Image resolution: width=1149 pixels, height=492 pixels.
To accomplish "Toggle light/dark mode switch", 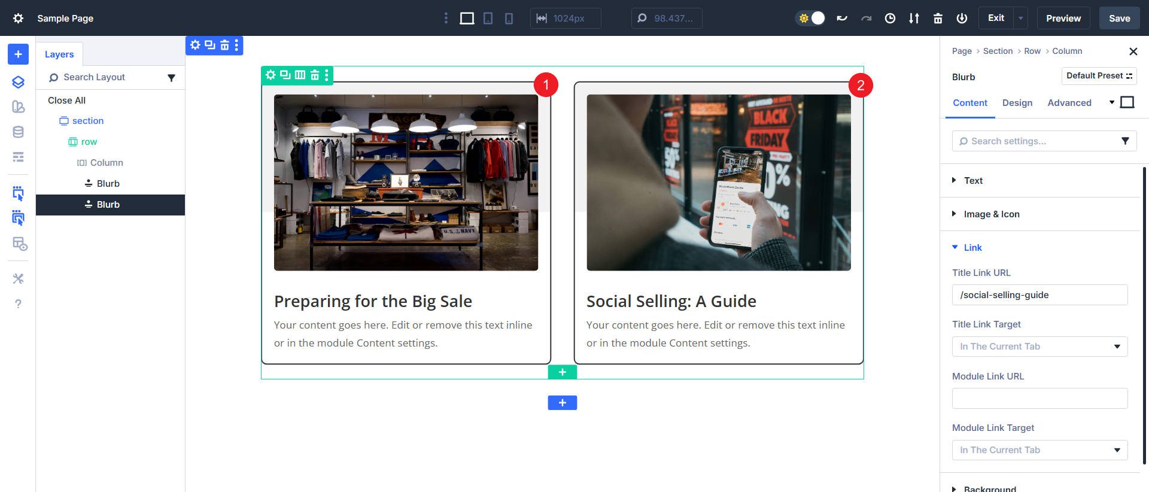I will (x=811, y=19).
